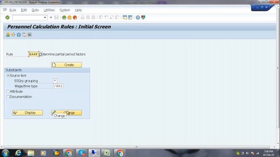
Task: Click the Wage/time type field /801
Action: click(x=58, y=86)
